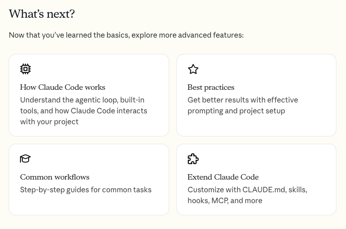Open the Common workflows card title

pos(55,177)
